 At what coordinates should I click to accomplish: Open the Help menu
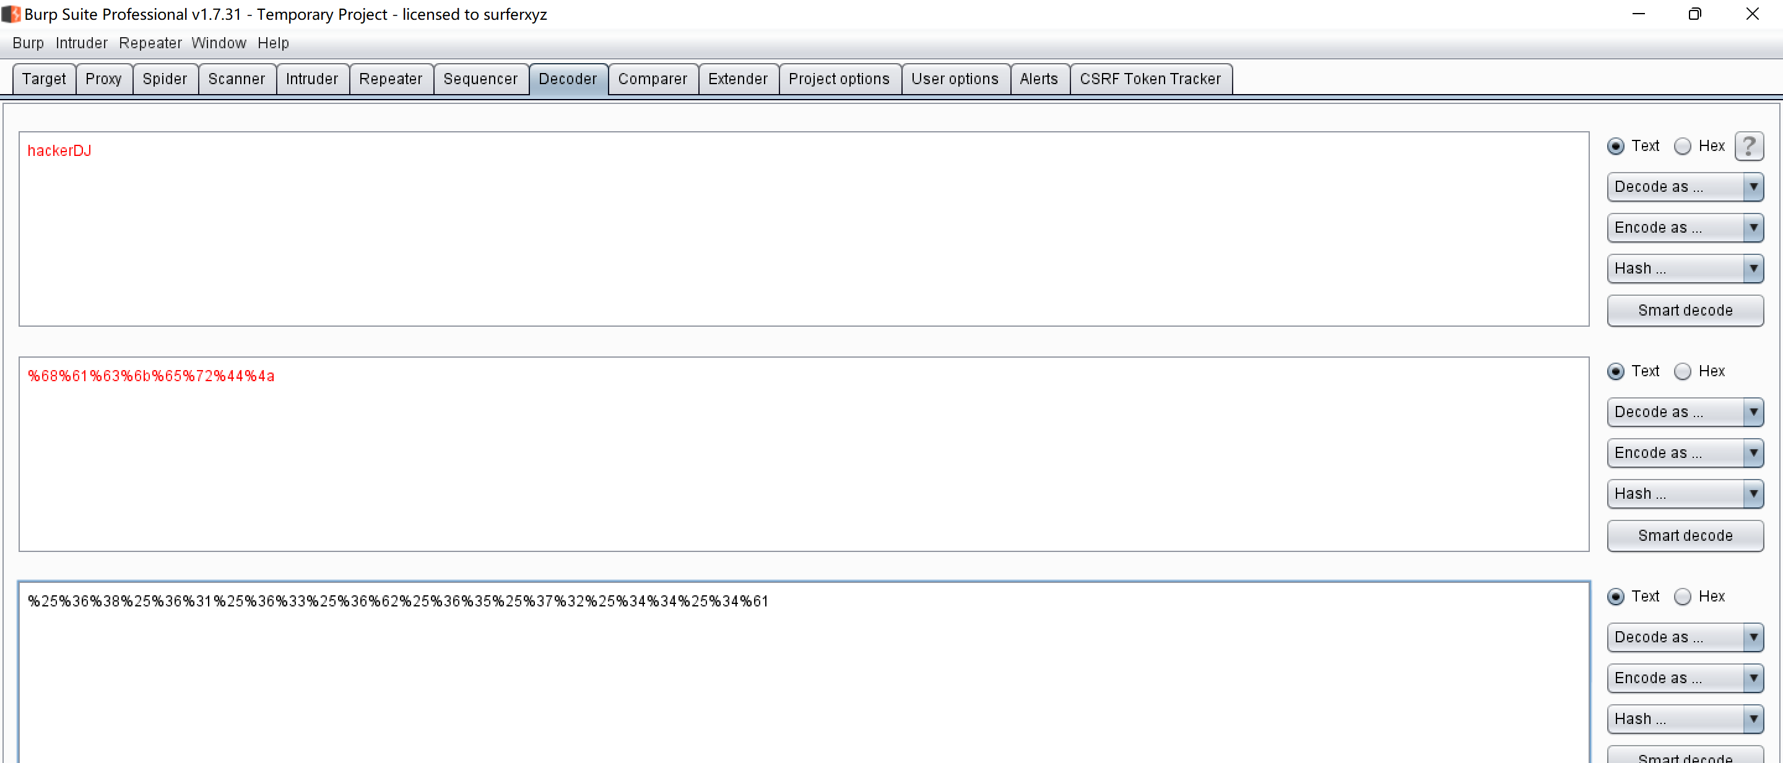(272, 43)
